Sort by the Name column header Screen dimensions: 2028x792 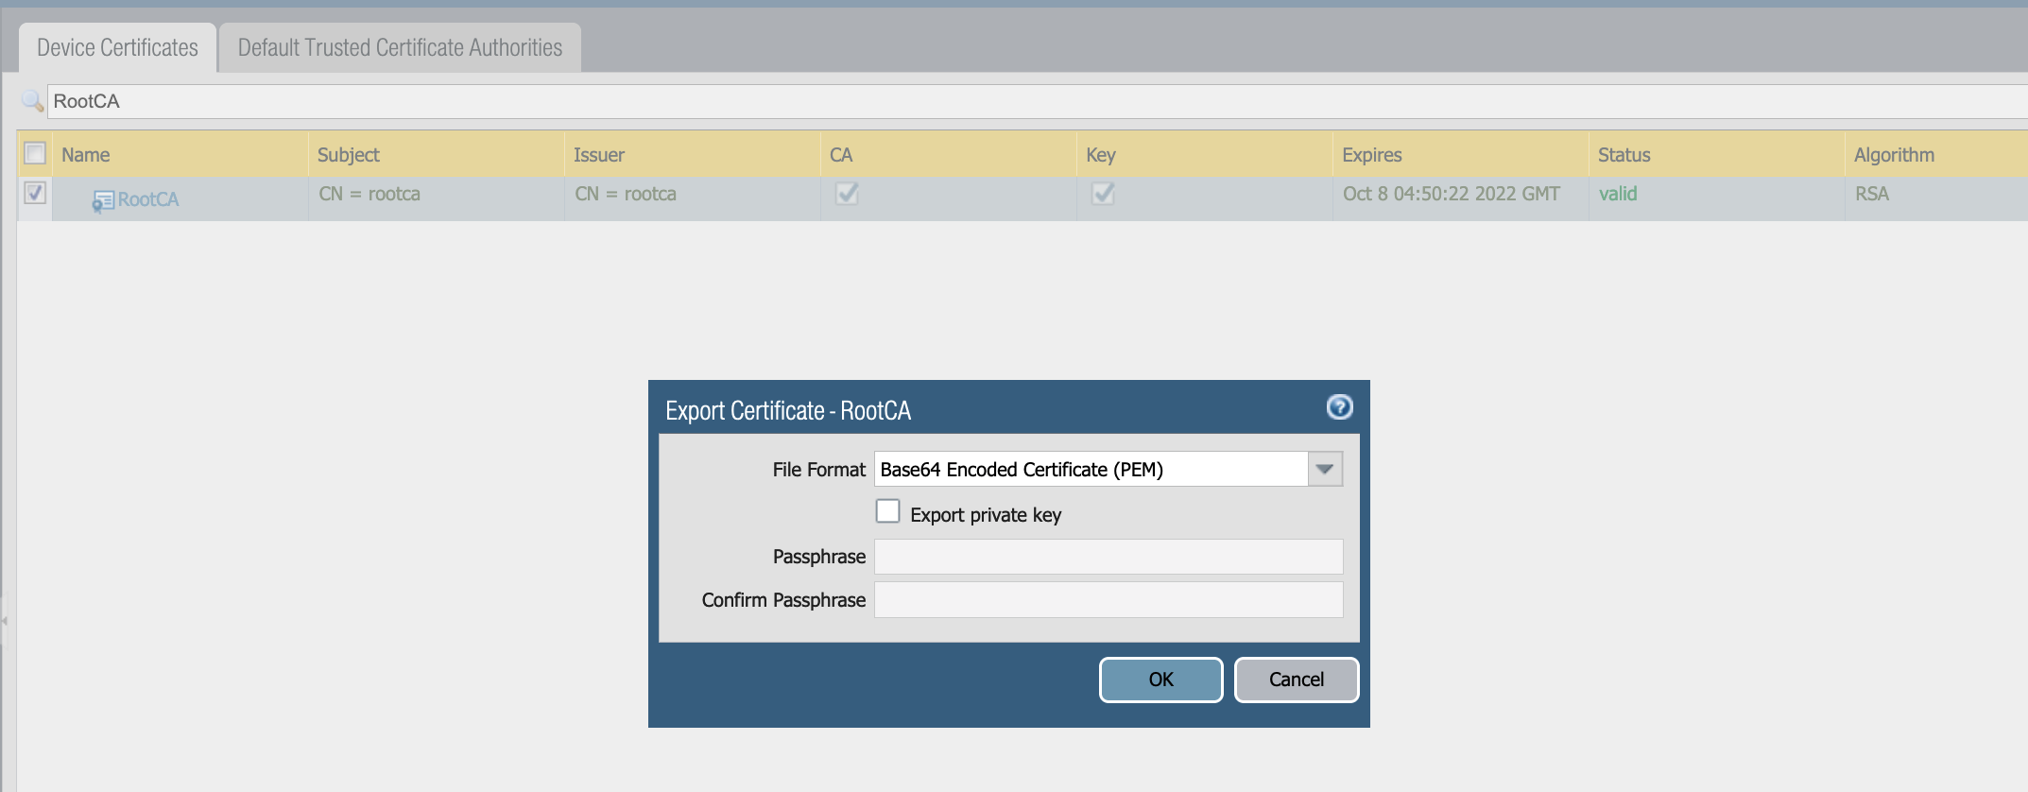tap(86, 155)
